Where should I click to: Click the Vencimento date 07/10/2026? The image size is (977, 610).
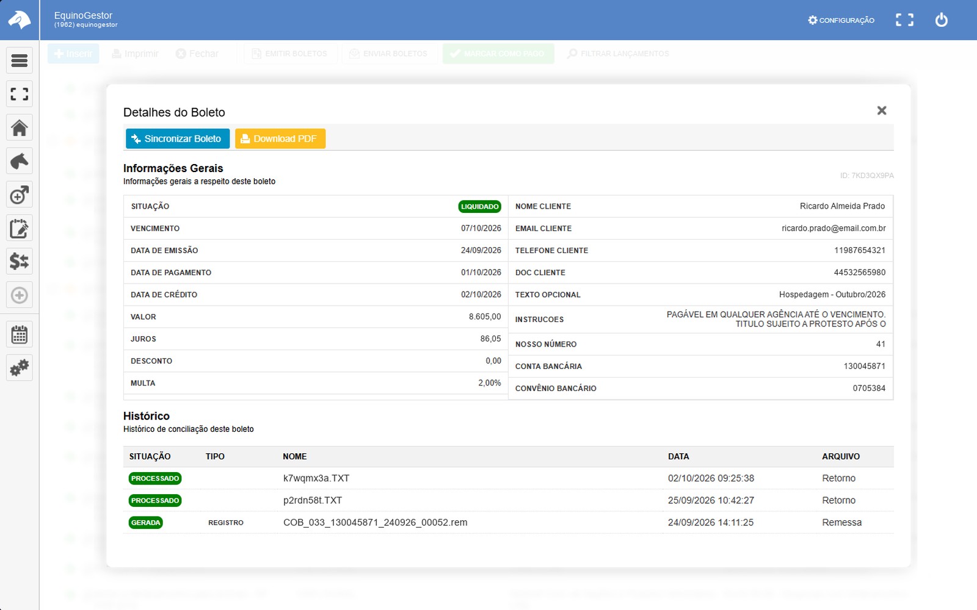tap(481, 228)
